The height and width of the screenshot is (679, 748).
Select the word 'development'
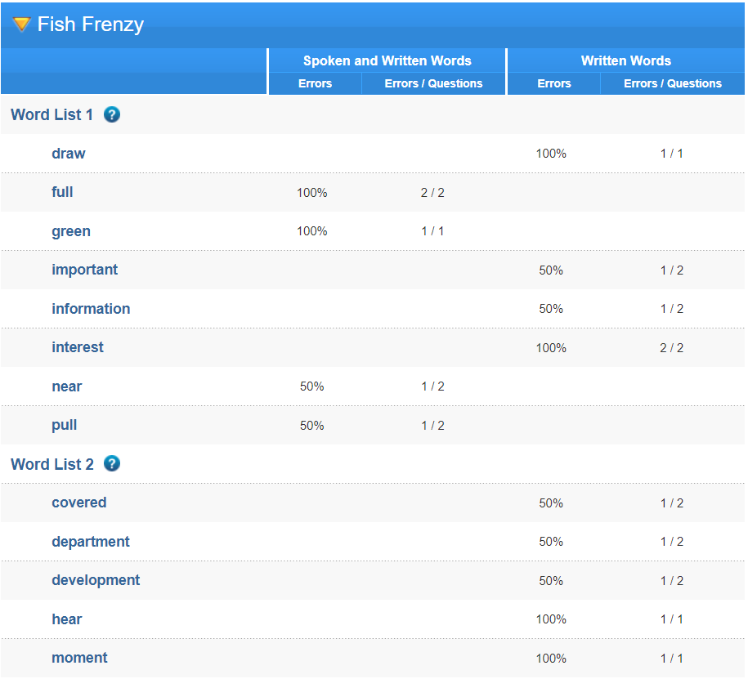point(96,581)
